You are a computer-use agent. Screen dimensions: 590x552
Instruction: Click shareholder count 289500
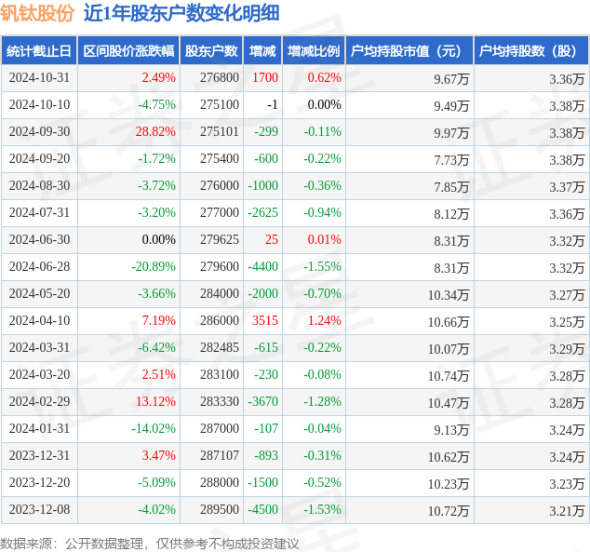[220, 509]
